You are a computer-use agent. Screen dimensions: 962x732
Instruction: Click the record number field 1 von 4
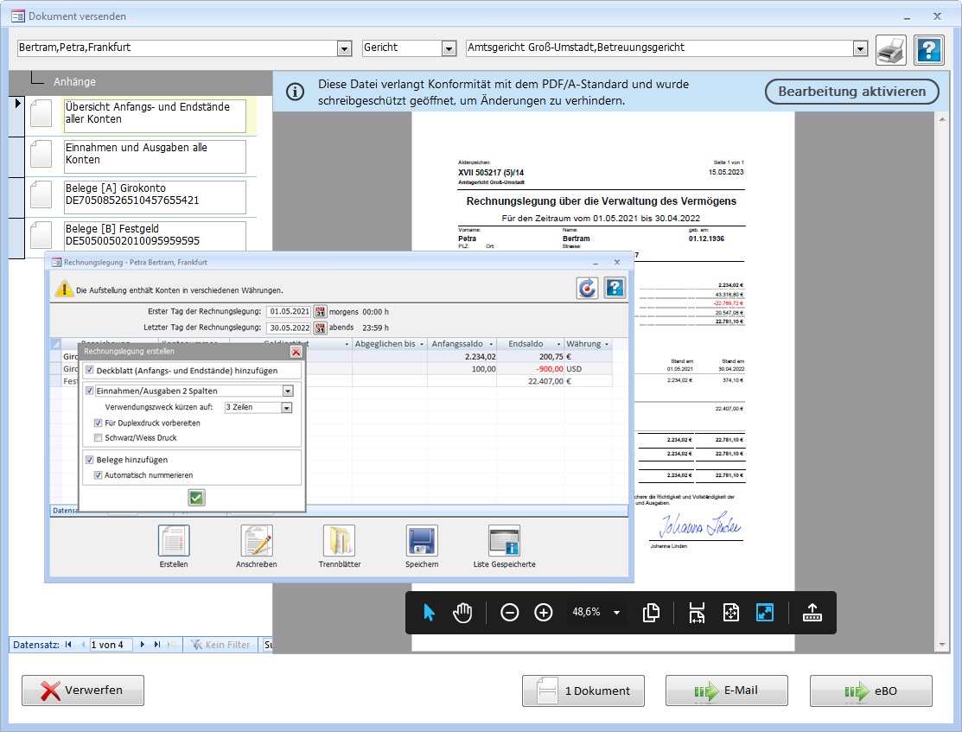point(111,645)
